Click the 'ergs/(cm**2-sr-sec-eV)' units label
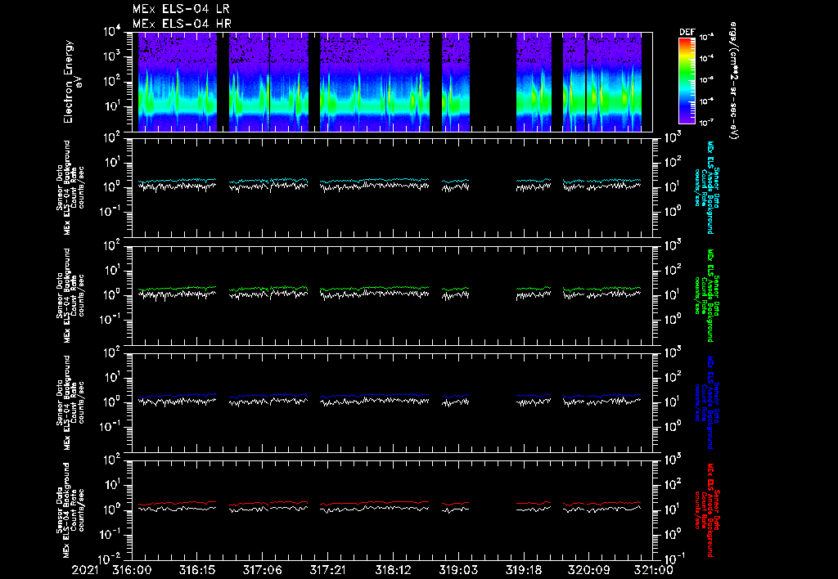Image resolution: width=838 pixels, height=579 pixels. point(734,81)
